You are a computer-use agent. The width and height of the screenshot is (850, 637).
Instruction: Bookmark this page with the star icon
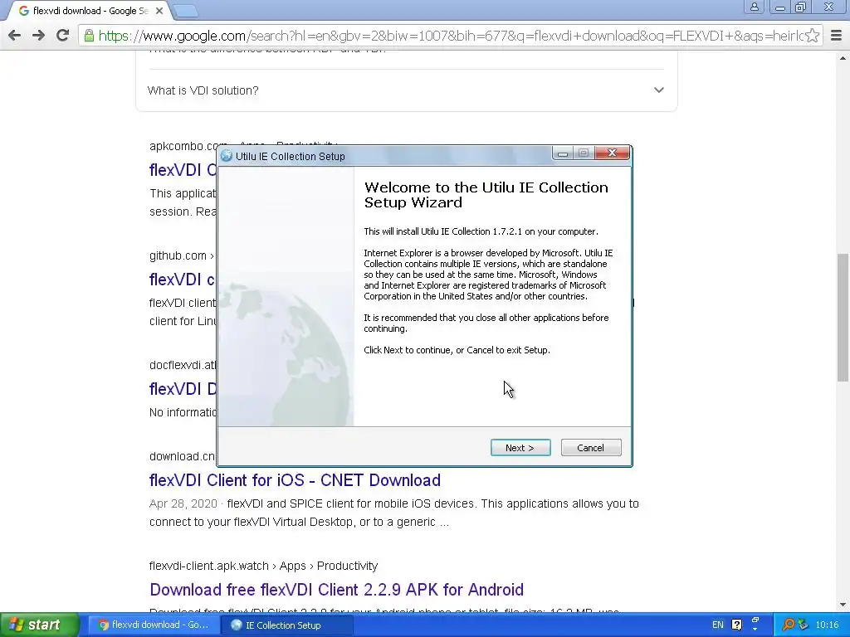(812, 36)
